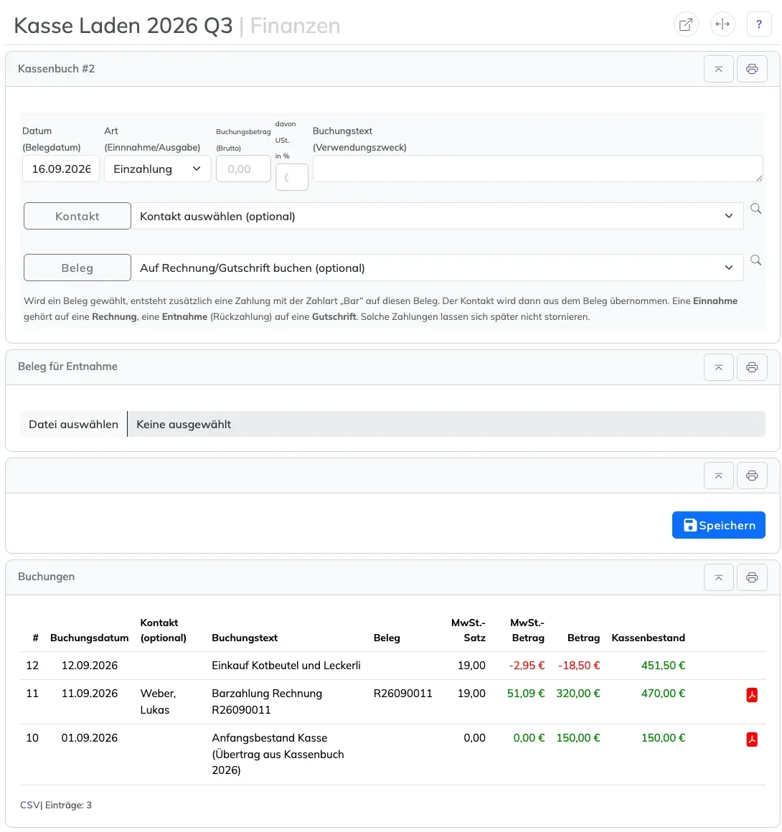Search contacts with magnifier icon
Viewport: 782px width, 832px height.
pos(755,209)
